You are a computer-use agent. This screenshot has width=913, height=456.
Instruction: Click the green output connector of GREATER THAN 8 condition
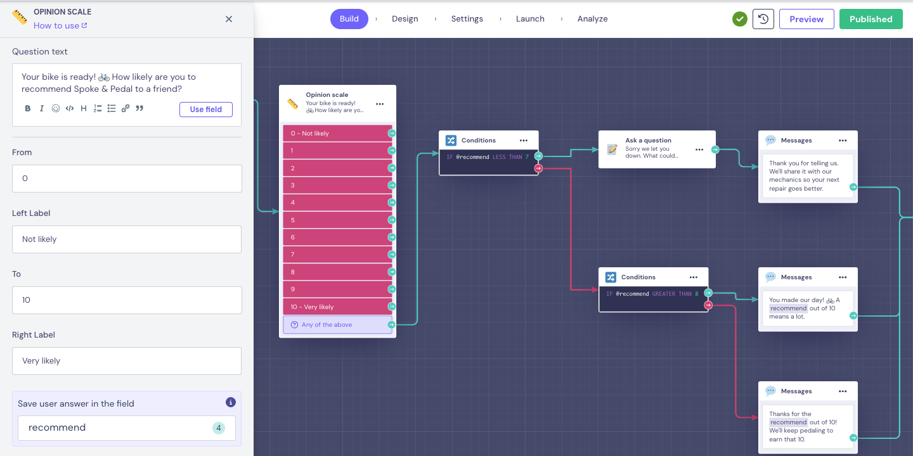708,293
